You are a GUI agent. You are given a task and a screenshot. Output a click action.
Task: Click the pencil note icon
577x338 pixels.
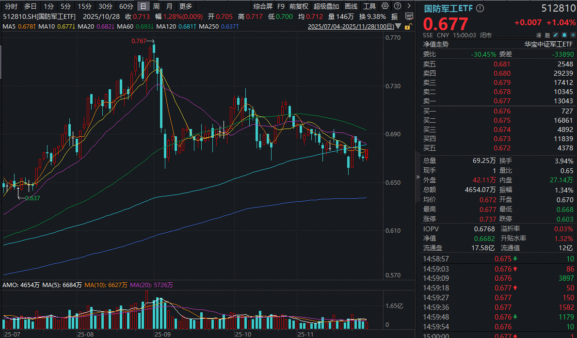(x=555, y=35)
